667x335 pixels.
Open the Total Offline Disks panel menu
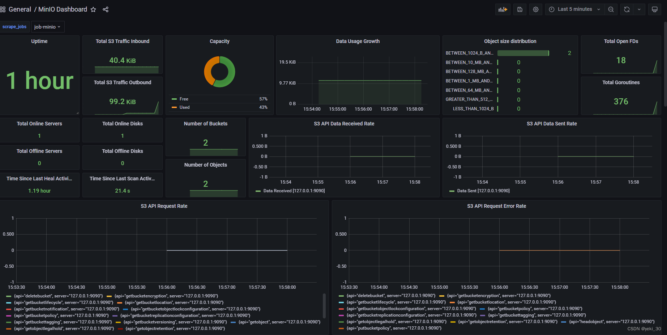(x=123, y=151)
